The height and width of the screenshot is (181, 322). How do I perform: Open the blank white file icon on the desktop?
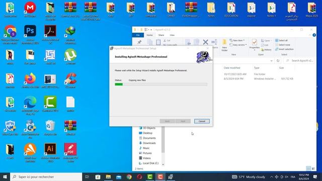coord(70,104)
